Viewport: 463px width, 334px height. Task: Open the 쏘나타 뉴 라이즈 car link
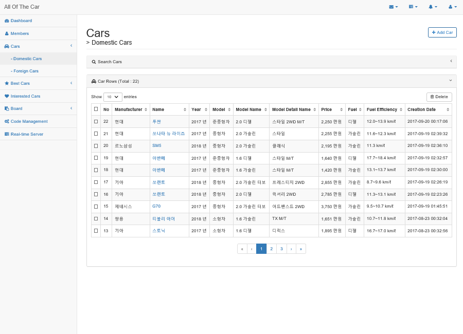[168, 134]
